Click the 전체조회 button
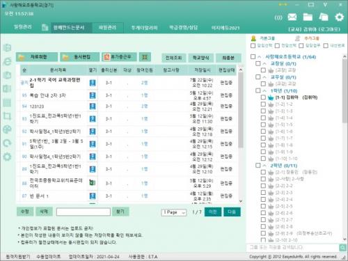348x261 pixels. tap(173, 58)
